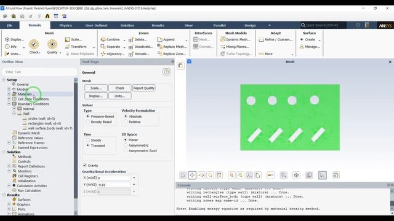Select Run Calculation in outline
Image resolution: width=394 pixels, height=221 pixels.
click(x=29, y=190)
